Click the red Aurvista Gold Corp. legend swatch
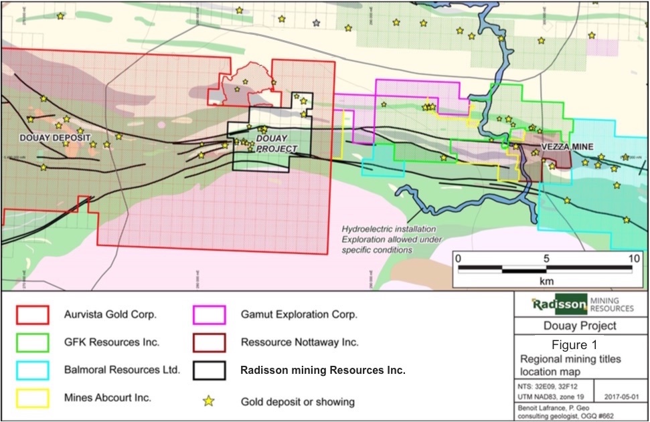 pyautogui.click(x=33, y=315)
